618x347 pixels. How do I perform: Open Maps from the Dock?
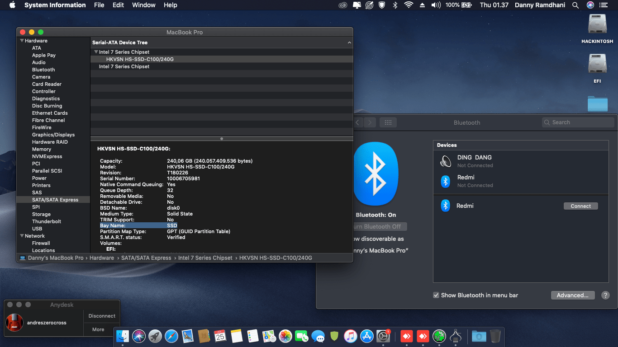(269, 336)
